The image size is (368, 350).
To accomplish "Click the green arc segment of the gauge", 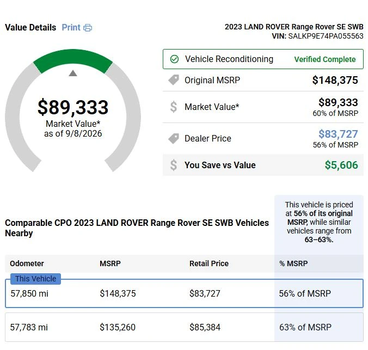I will tap(73, 57).
